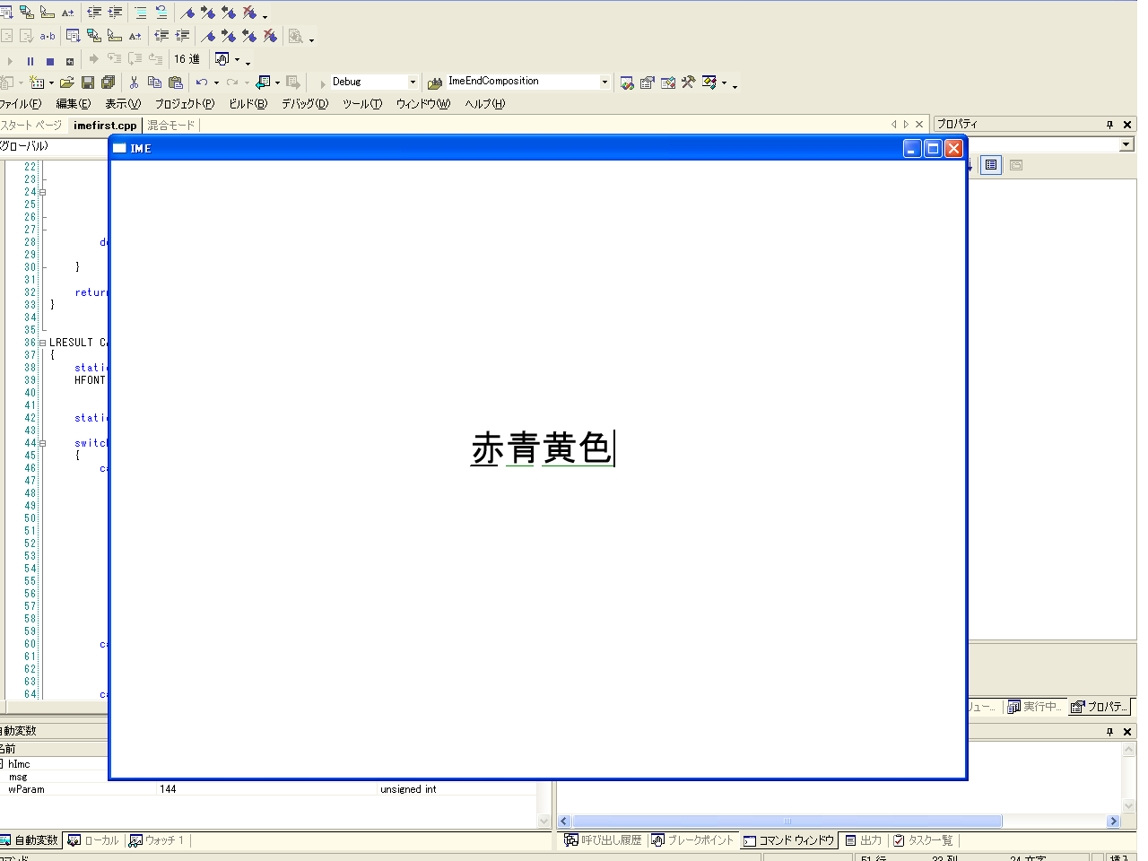
Task: Toggle the 16 進 hexadecimal display button
Action: click(187, 59)
